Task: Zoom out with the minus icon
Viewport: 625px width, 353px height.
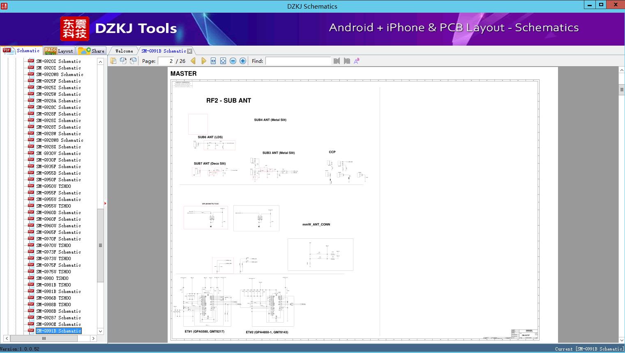Action: pos(233,61)
